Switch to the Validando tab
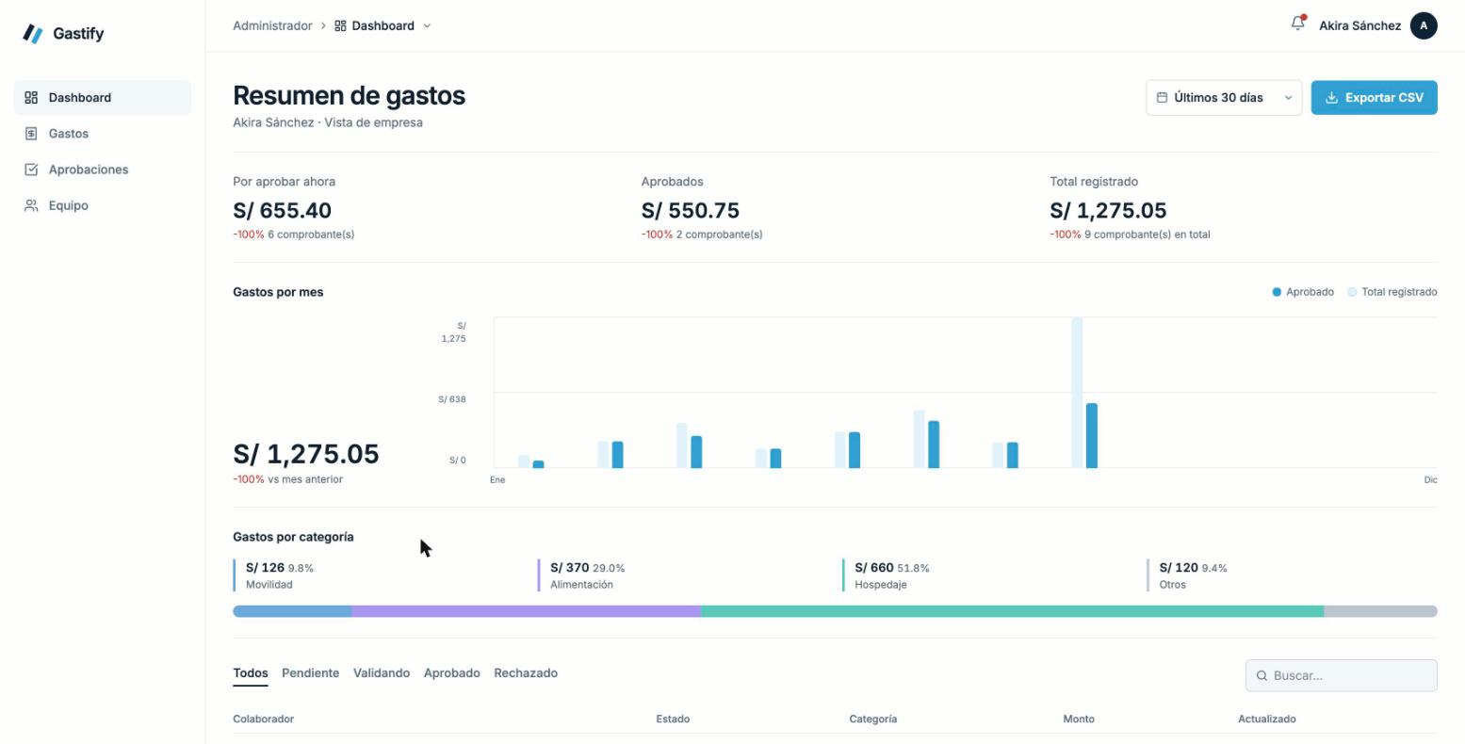Image resolution: width=1465 pixels, height=744 pixels. coord(382,673)
